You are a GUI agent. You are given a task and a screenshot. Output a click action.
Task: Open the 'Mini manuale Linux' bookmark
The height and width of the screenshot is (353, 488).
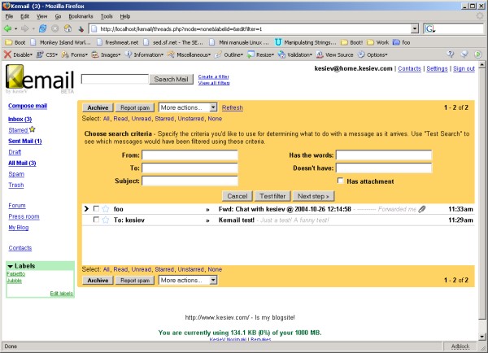pos(239,42)
